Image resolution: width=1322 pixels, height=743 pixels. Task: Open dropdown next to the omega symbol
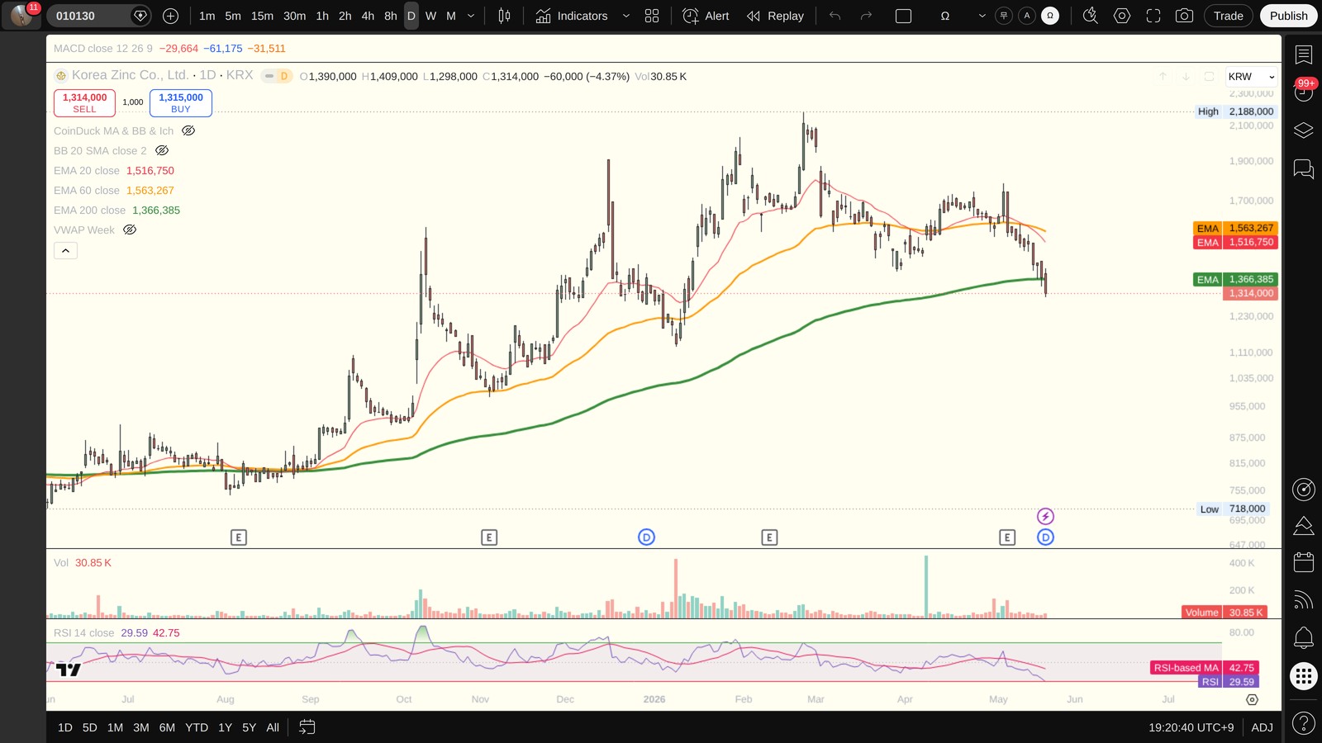982,16
